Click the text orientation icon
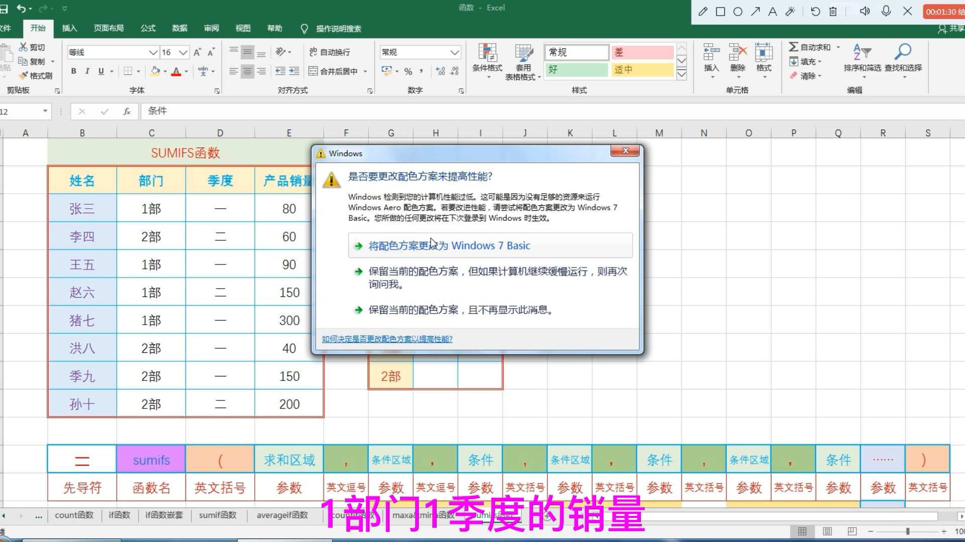The height and width of the screenshot is (542, 965). coord(281,52)
